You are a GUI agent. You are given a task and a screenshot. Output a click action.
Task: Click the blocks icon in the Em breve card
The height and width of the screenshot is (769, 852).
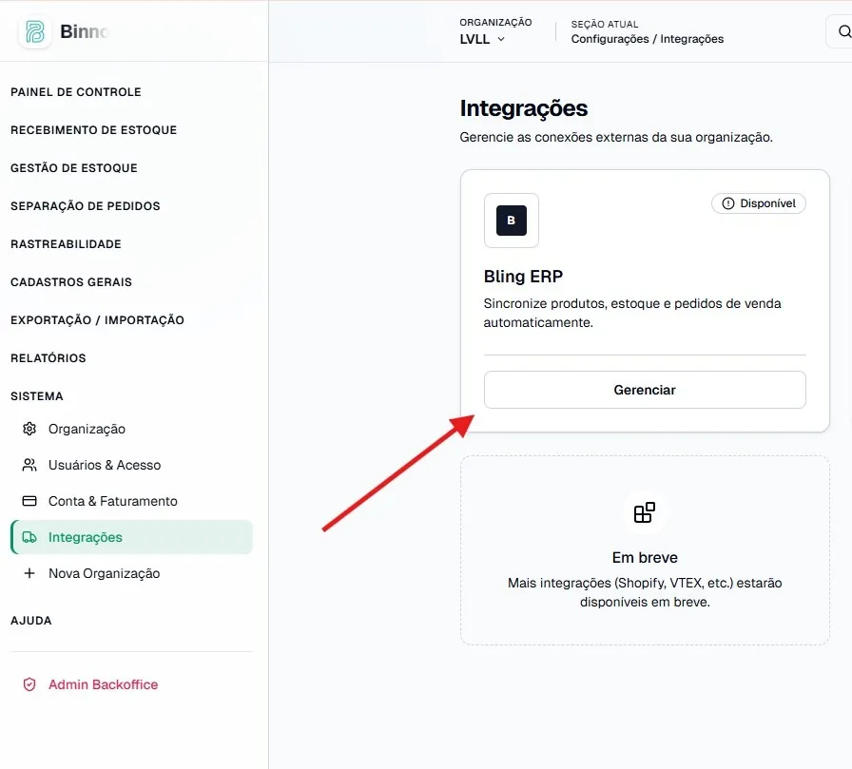pos(645,511)
